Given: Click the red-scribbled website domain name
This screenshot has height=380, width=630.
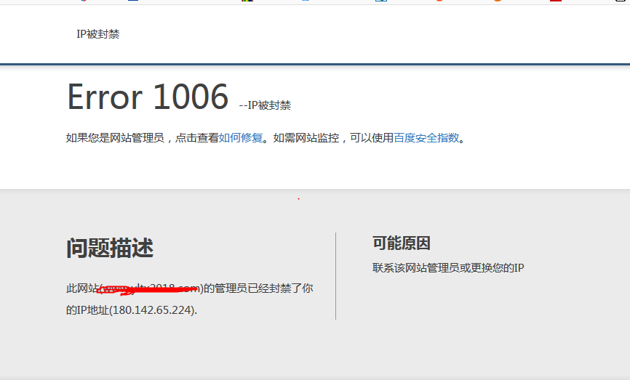Looking at the screenshot, I should (x=150, y=289).
